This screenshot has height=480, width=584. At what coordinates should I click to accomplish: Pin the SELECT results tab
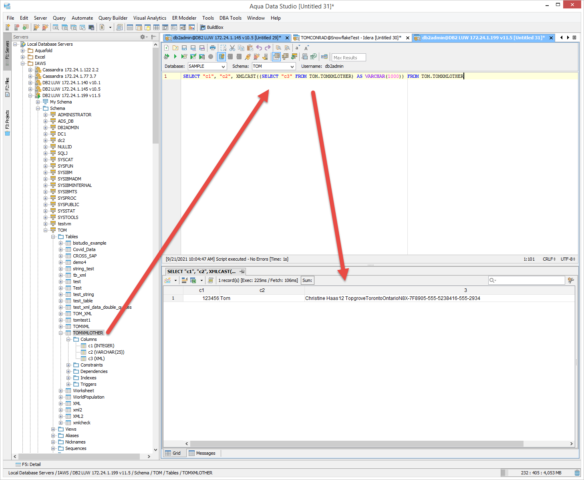pos(242,271)
